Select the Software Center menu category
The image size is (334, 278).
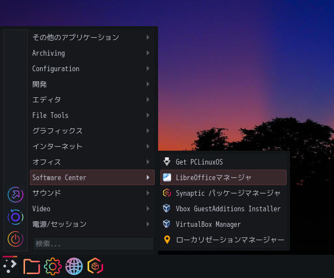(92, 177)
